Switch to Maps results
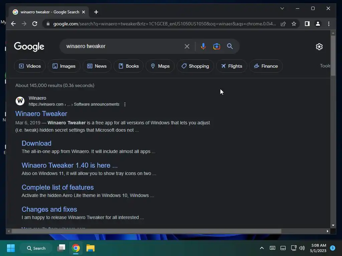Image resolution: width=342 pixels, height=256 pixels. click(x=160, y=66)
